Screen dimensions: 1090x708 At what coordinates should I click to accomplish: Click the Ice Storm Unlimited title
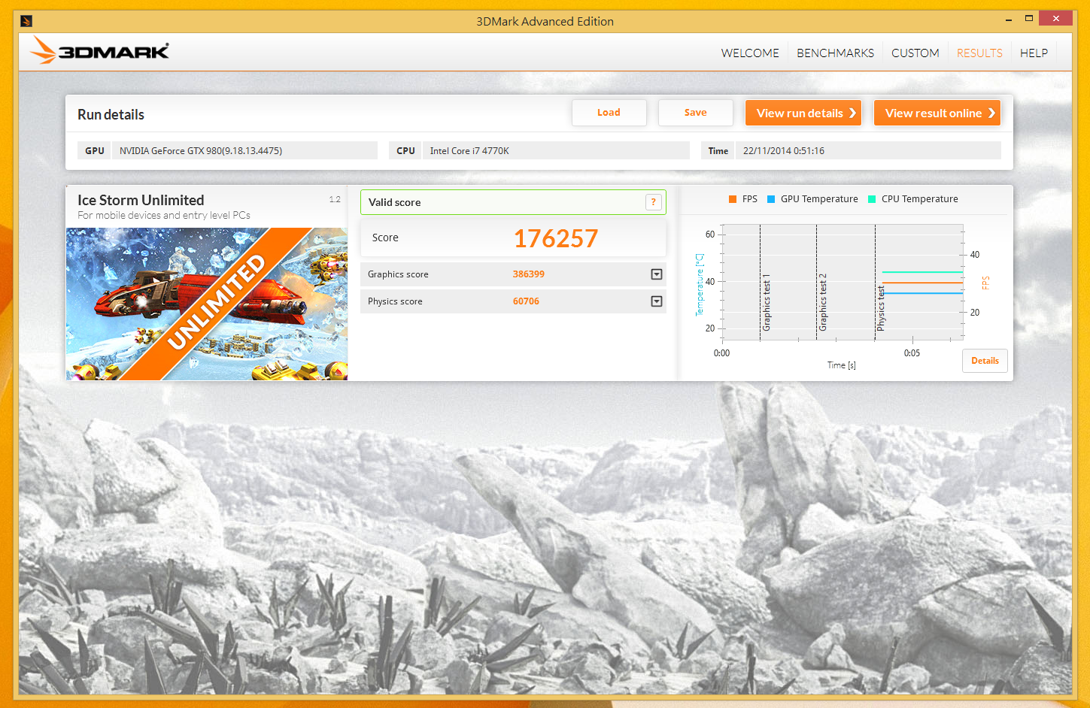[x=141, y=200]
